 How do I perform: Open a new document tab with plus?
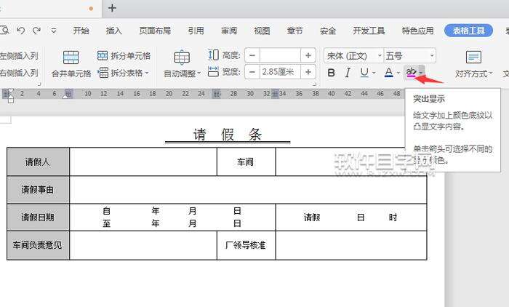coord(112,8)
